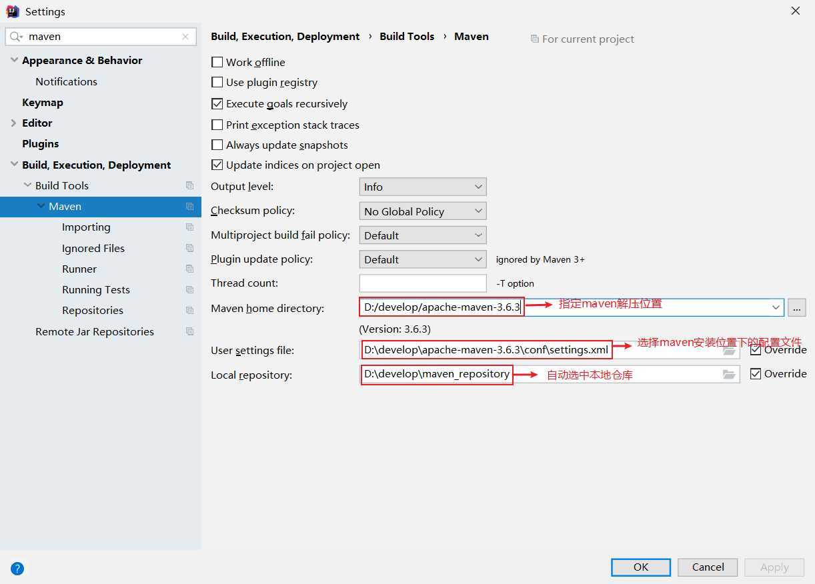Enable Use plugin registry checkbox
Viewport: 815px width, 584px height.
tap(217, 83)
